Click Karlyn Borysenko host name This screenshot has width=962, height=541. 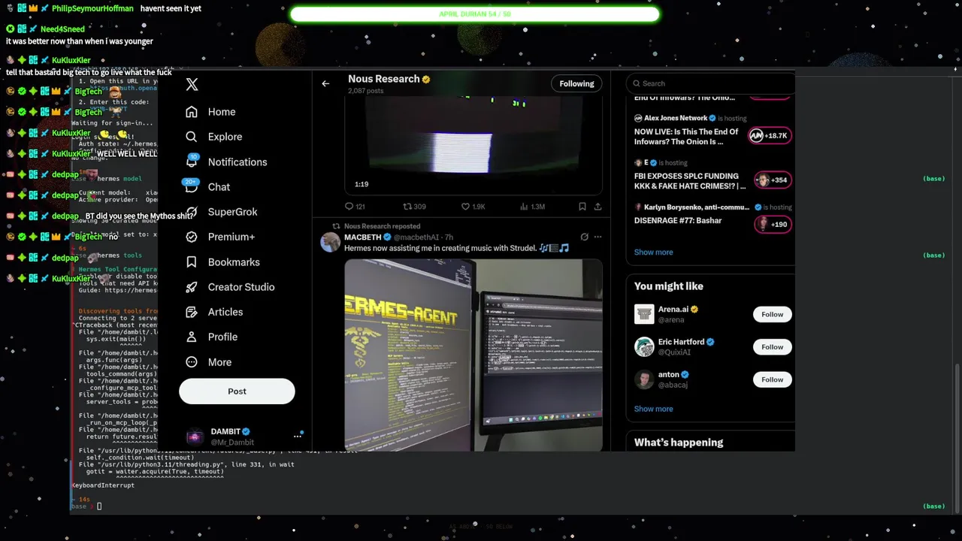(698, 207)
